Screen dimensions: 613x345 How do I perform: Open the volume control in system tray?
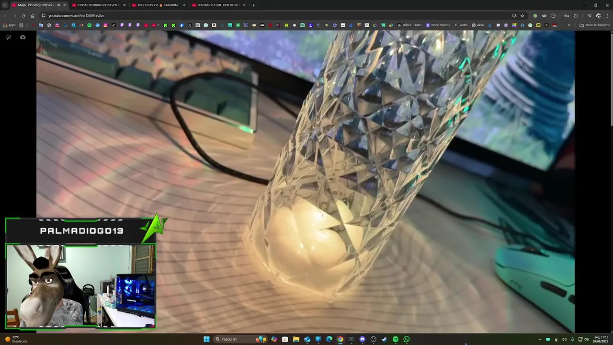(587, 339)
